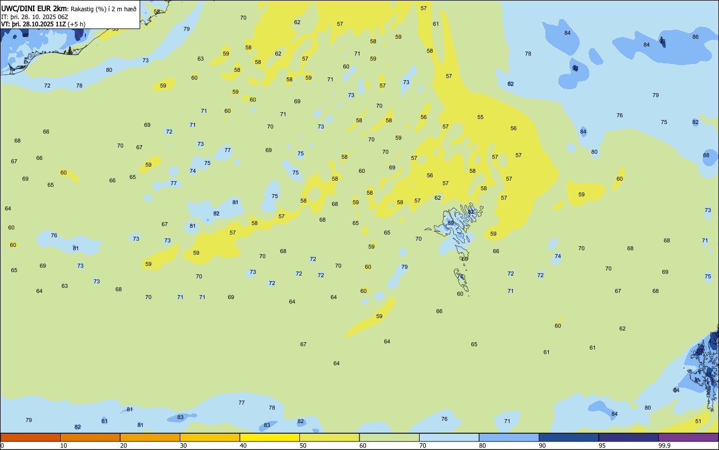719x450 pixels.
Task: Click the 'Rakastig (%) í 2 m hæð' label
Action: pos(103,9)
